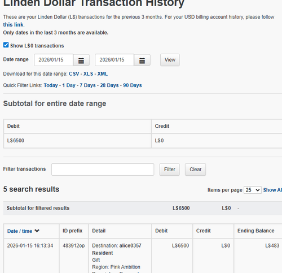Apply the 90 Days quick filter
282x273 pixels.
[133, 85]
